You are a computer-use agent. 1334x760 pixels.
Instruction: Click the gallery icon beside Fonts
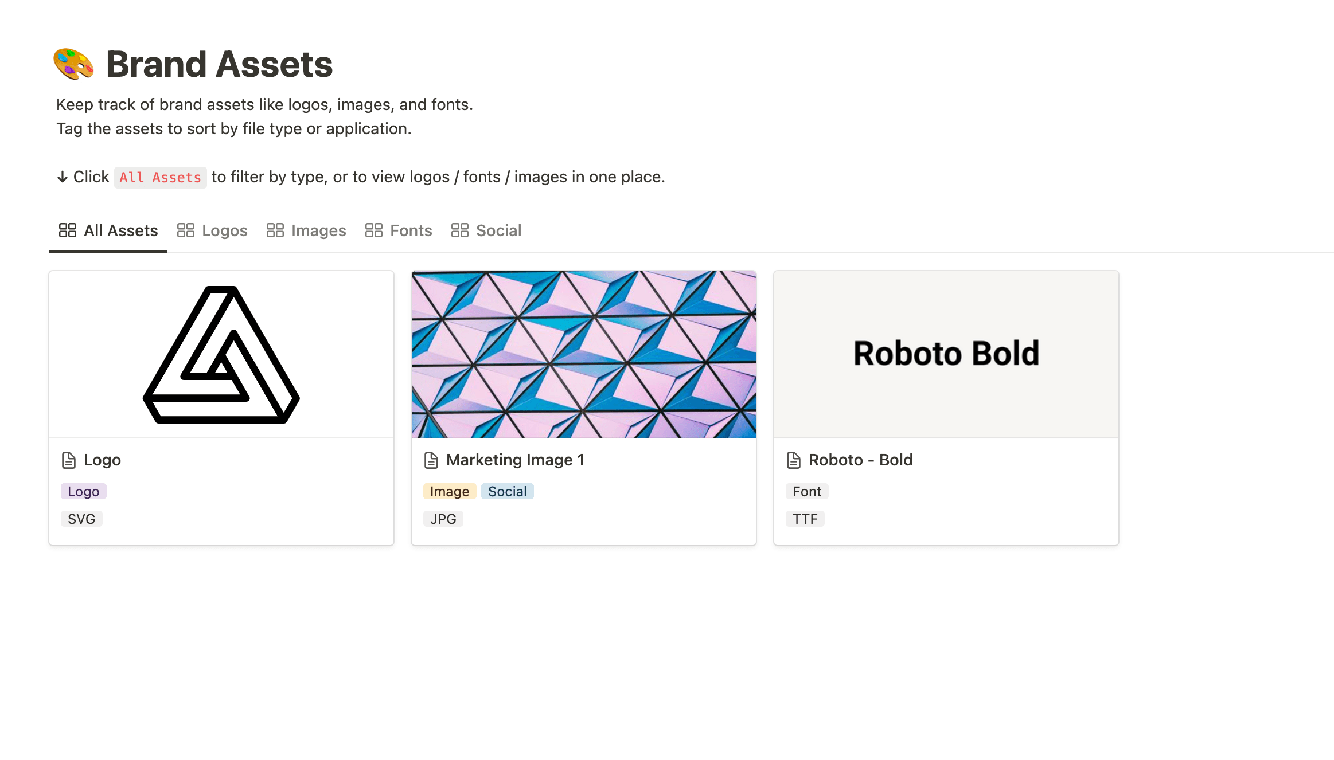373,230
